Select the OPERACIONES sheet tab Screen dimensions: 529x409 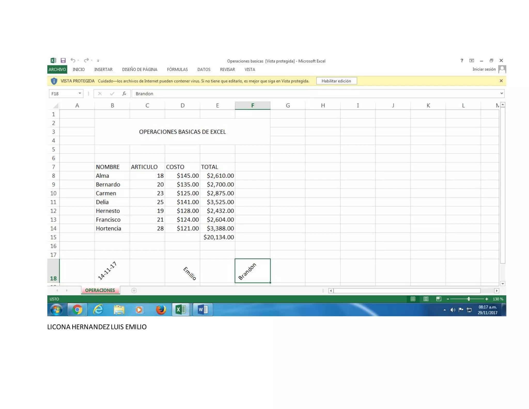click(x=100, y=290)
